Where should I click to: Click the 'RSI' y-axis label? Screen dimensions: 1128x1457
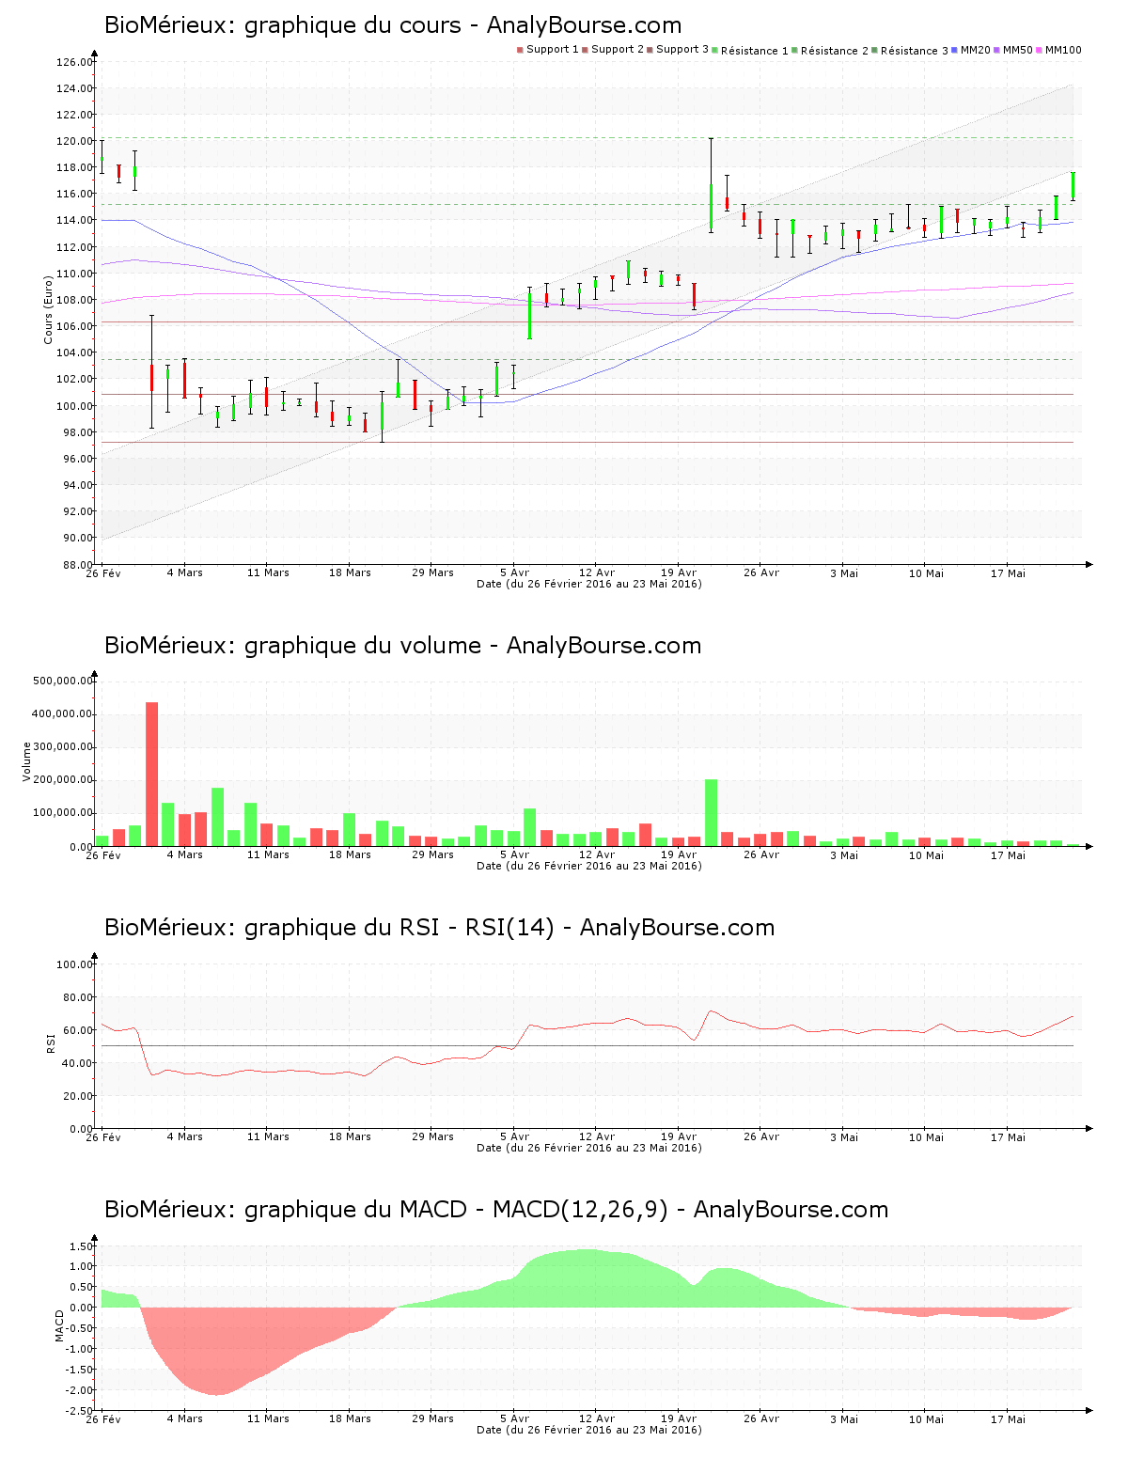(x=51, y=1042)
